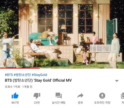Image resolution: width=124 pixels, height=108 pixels.
Task: Tap the thumbs-down dislike icon
Action: (37, 96)
